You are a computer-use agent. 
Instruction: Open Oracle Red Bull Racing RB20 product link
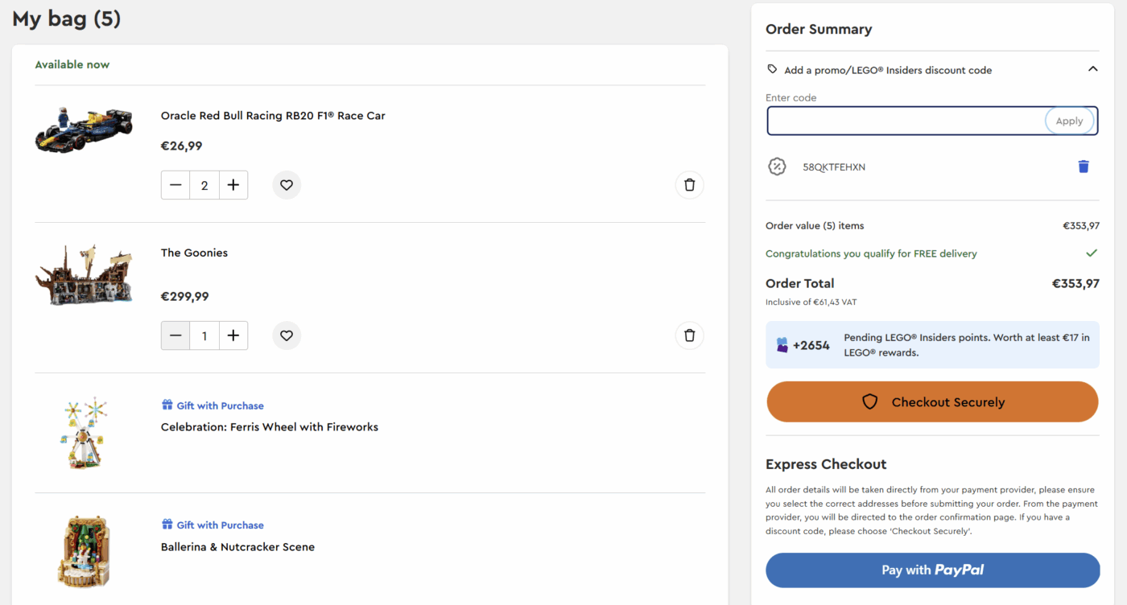273,116
